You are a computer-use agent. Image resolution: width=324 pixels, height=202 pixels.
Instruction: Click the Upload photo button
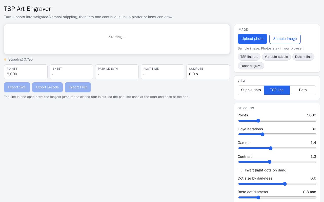coord(252,39)
